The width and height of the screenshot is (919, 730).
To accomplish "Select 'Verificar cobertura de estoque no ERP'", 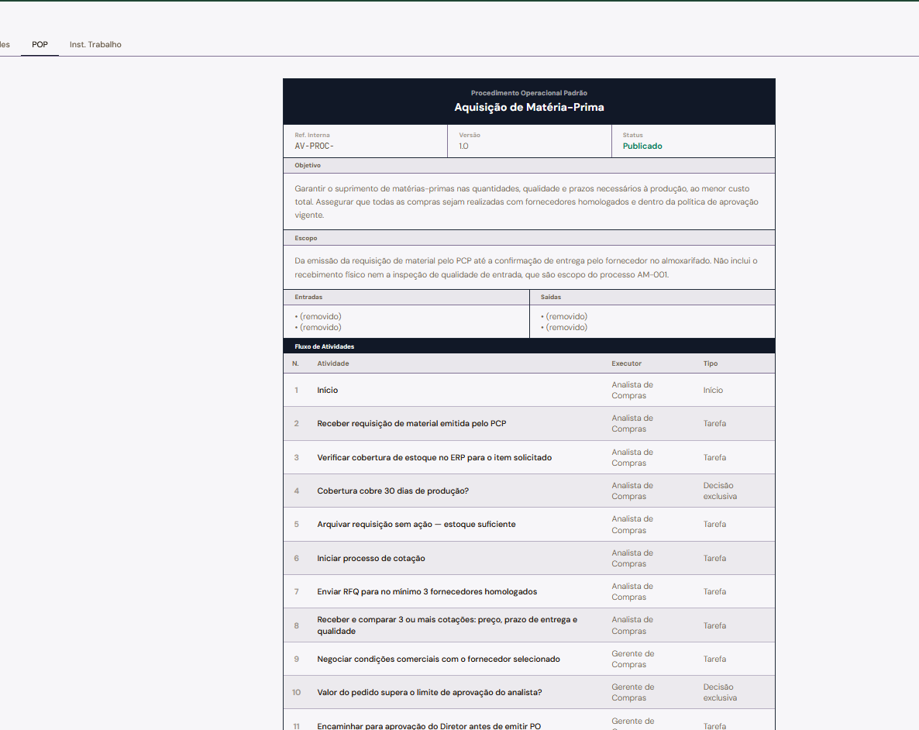I will tap(528, 457).
